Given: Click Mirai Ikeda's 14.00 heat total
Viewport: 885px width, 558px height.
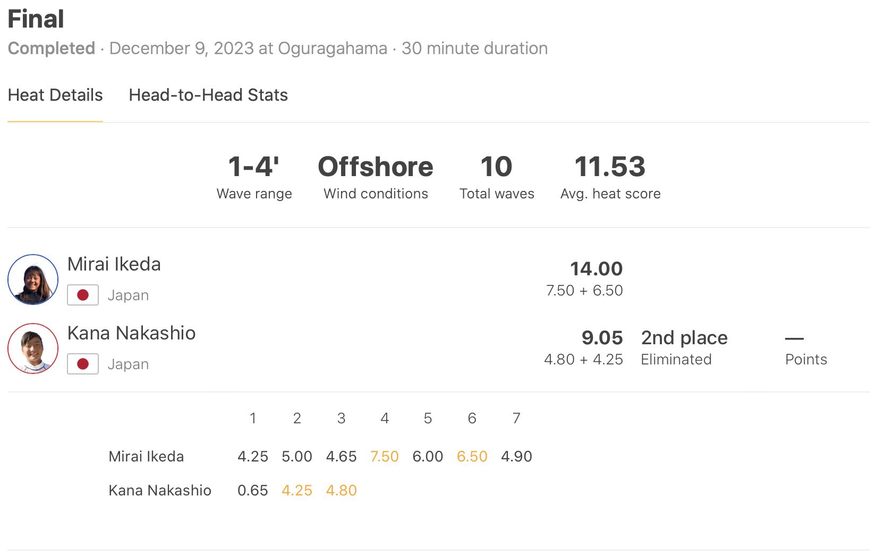Looking at the screenshot, I should 596,269.
